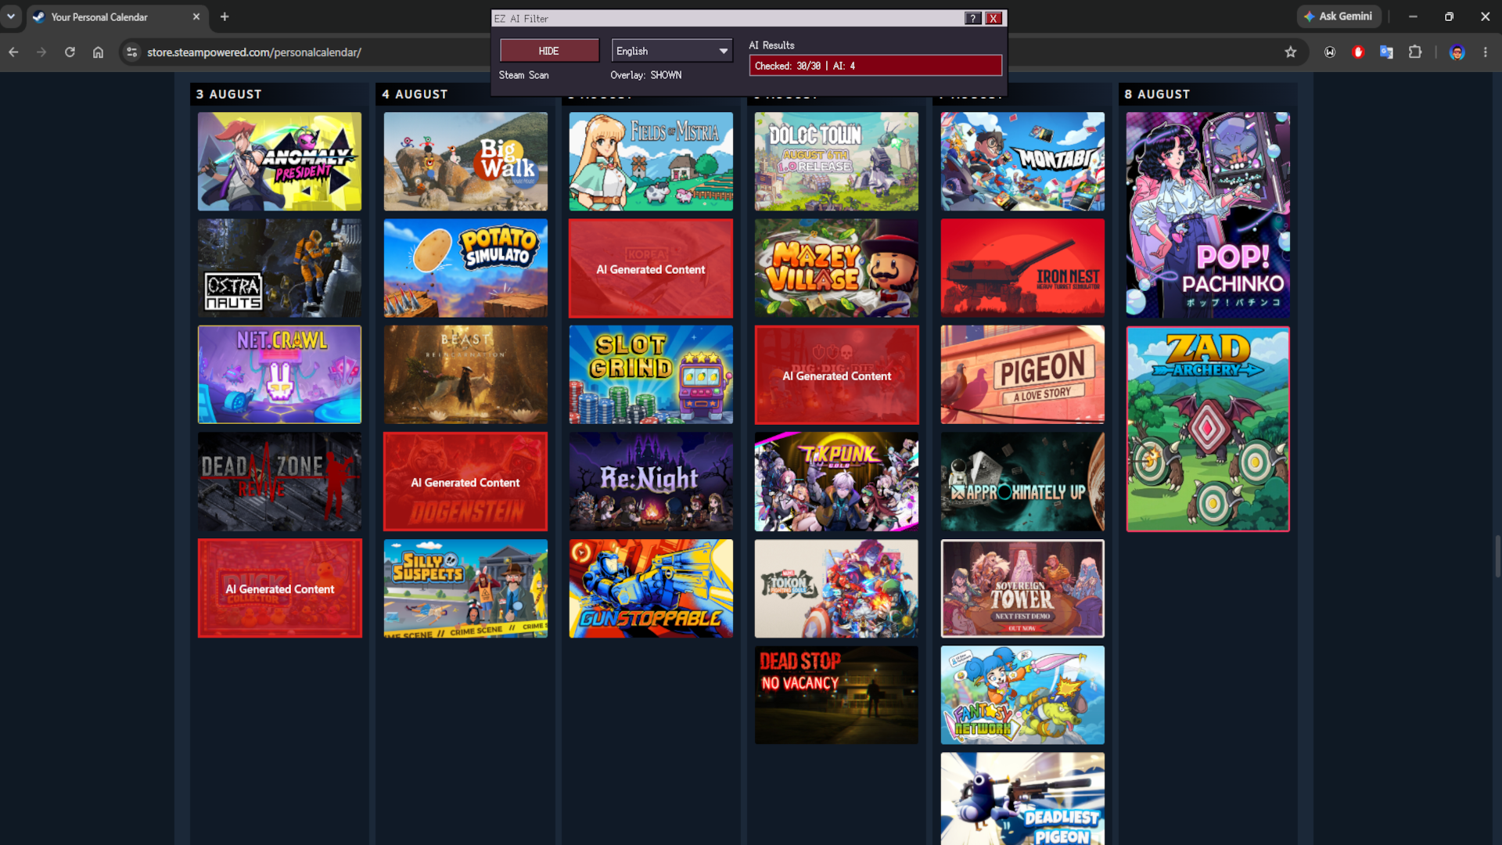Close the EZ AI Filter window

[x=994, y=19]
